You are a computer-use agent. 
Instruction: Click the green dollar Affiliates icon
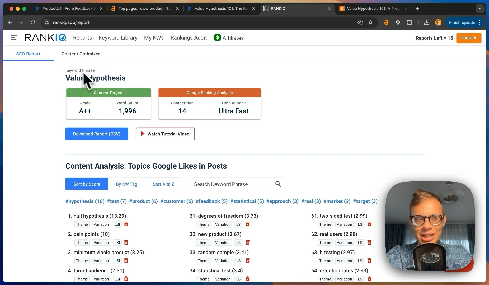pos(217,37)
